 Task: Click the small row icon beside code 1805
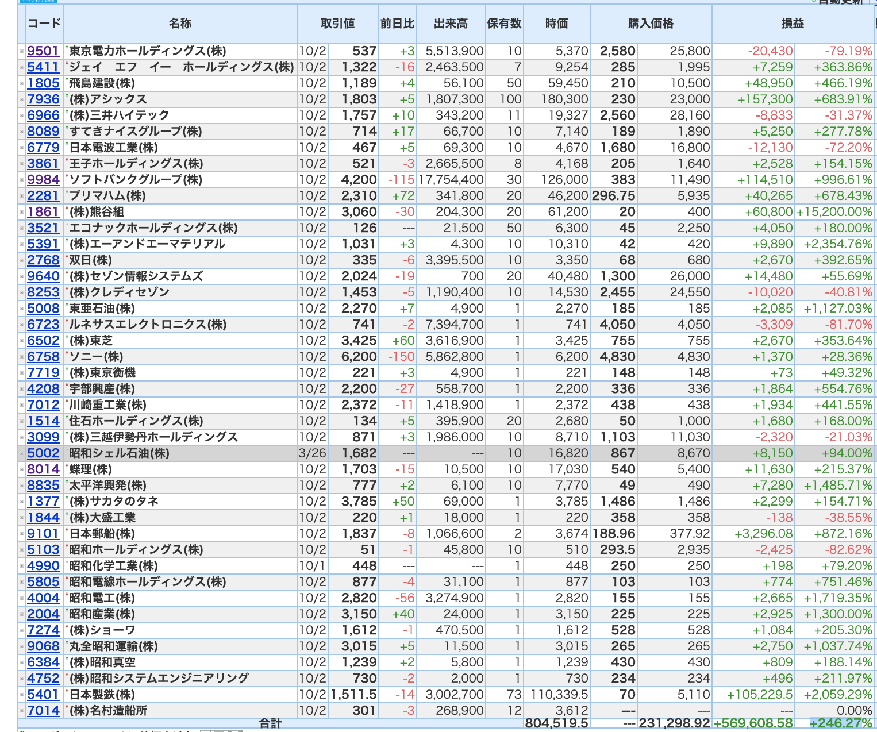[22, 83]
